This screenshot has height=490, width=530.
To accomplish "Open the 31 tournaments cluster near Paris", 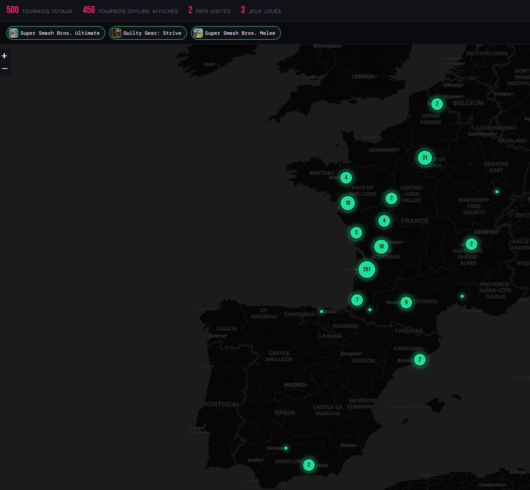I will point(424,157).
